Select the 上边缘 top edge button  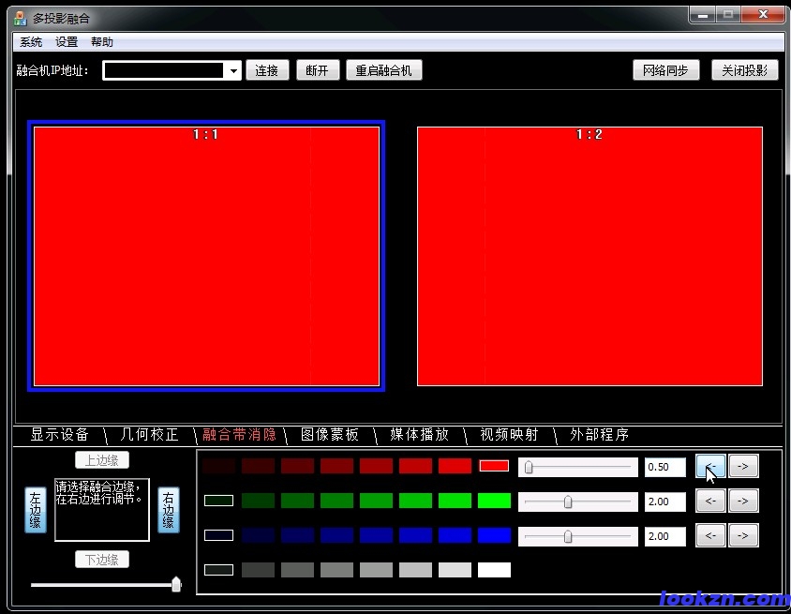point(102,460)
